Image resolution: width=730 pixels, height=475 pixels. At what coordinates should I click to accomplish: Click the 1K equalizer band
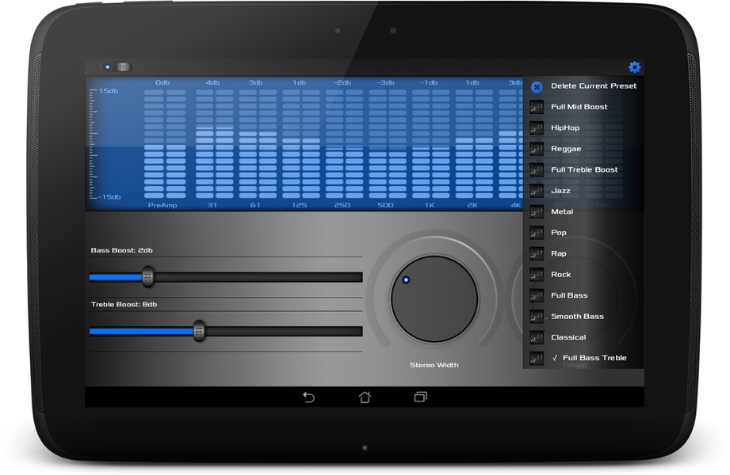click(x=430, y=144)
